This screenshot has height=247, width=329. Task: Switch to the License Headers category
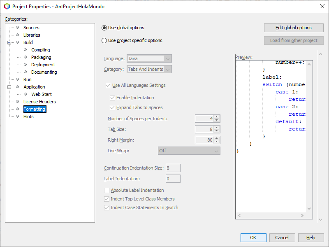tap(39, 102)
